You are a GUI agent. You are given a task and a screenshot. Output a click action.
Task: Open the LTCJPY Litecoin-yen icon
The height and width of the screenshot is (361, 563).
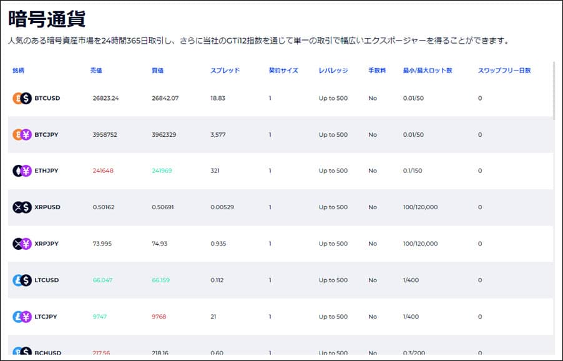tap(22, 317)
